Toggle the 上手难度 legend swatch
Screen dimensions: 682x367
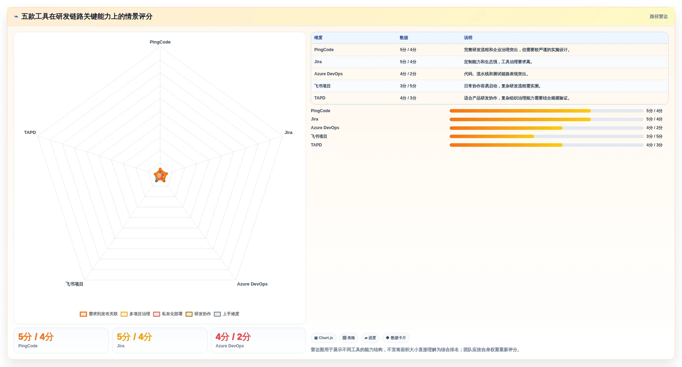tap(217, 314)
